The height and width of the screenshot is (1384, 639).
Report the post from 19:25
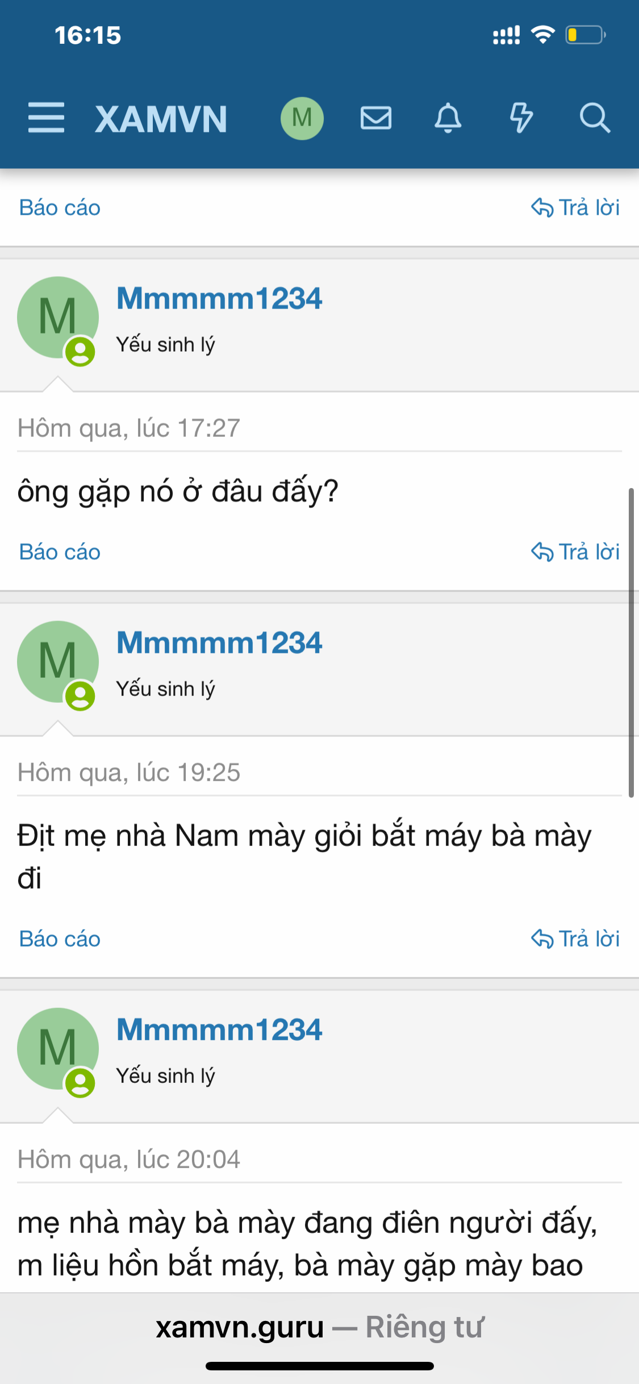(60, 939)
